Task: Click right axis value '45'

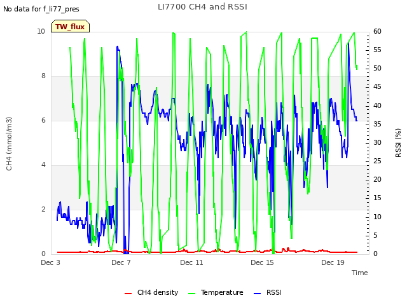Action: point(377,87)
